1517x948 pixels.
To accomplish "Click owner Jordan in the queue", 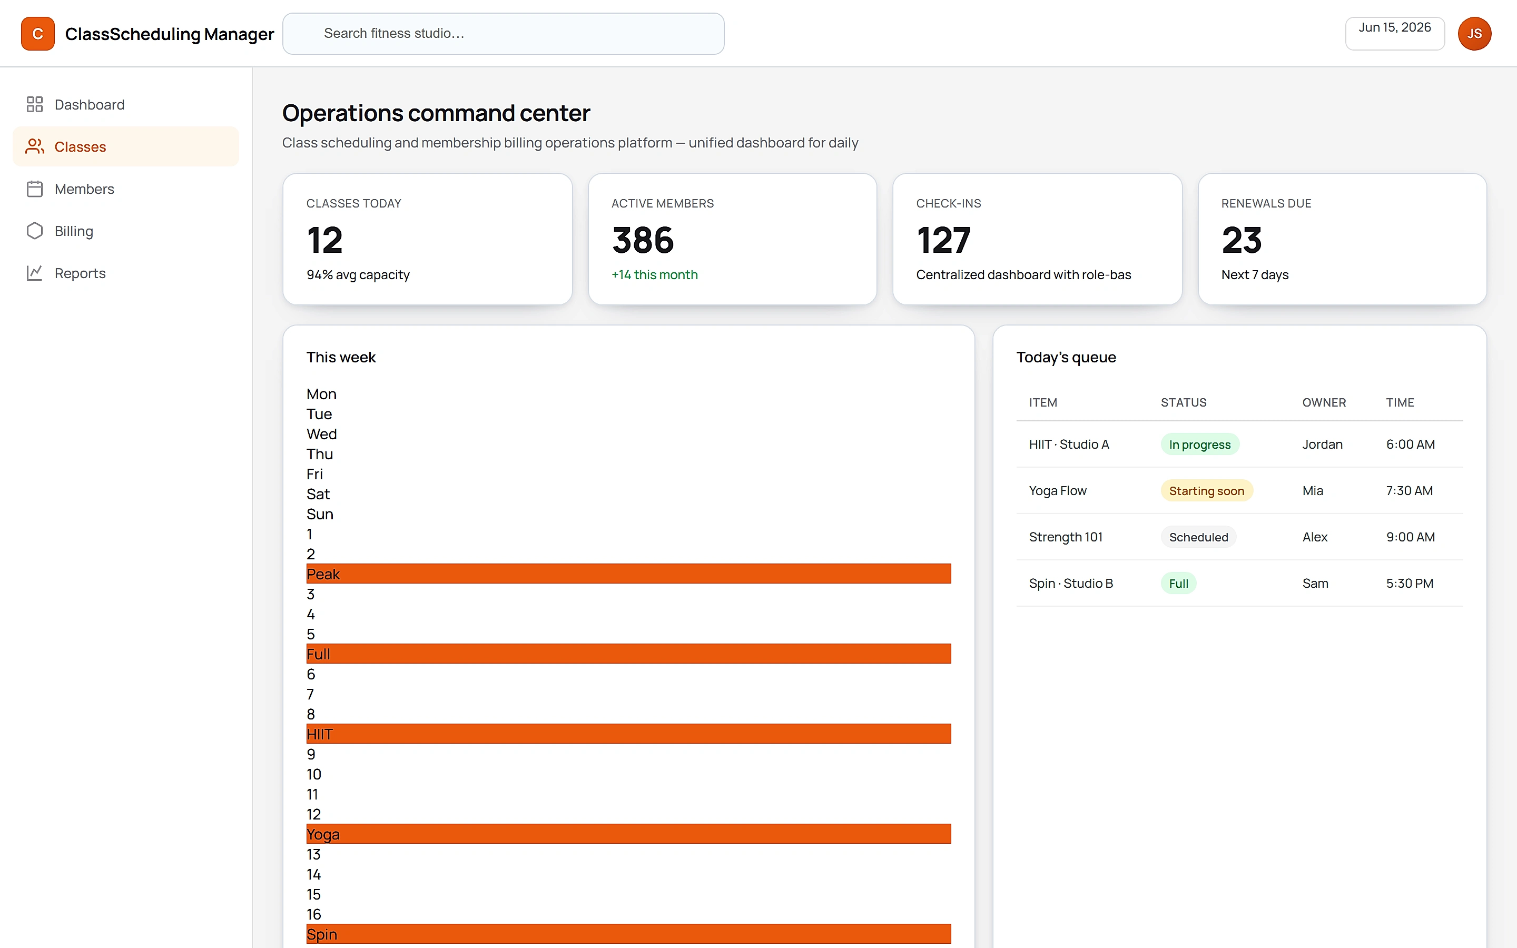I will [1322, 445].
